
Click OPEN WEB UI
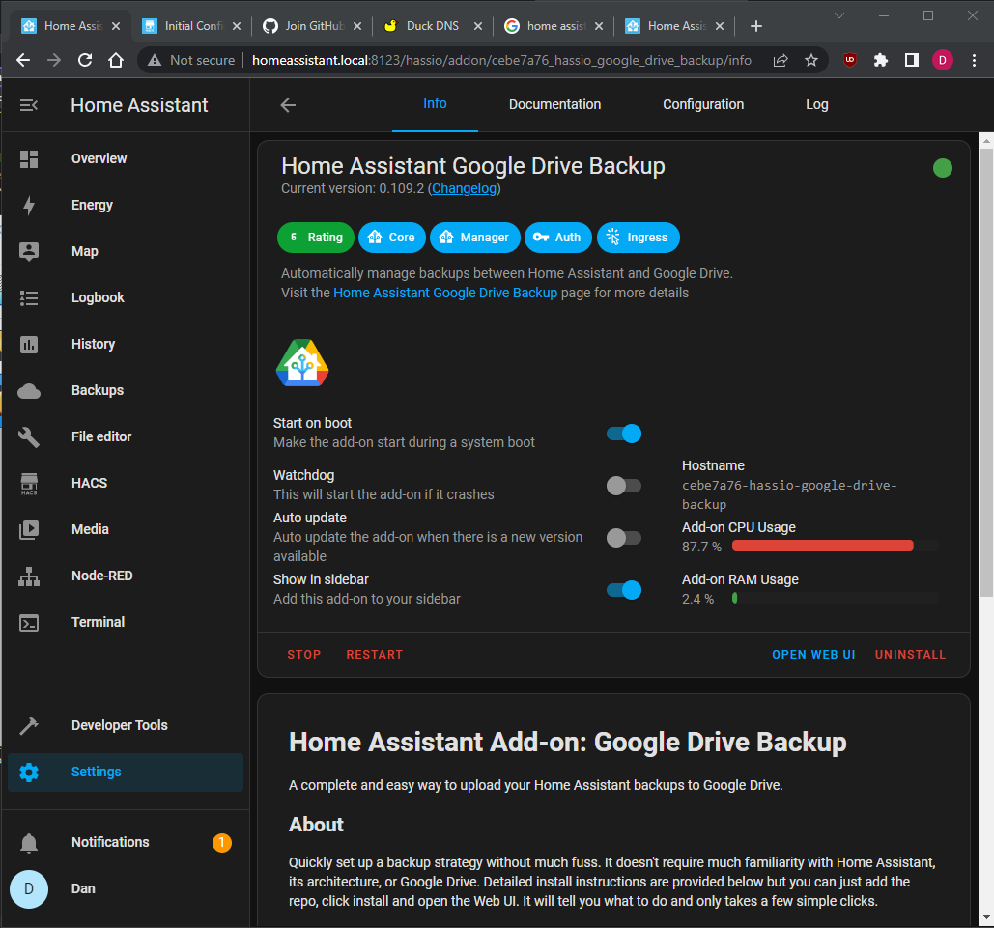(813, 655)
